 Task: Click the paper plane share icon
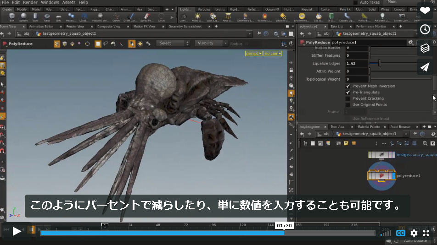click(425, 67)
